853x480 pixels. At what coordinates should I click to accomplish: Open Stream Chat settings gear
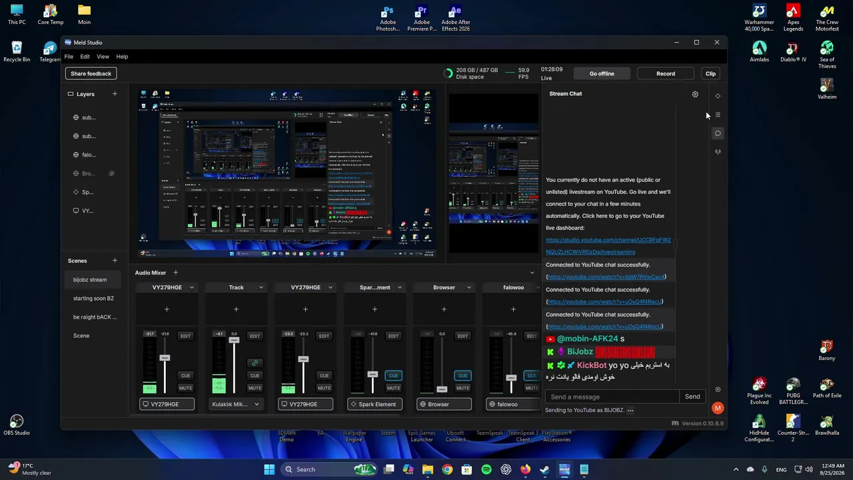coord(695,95)
